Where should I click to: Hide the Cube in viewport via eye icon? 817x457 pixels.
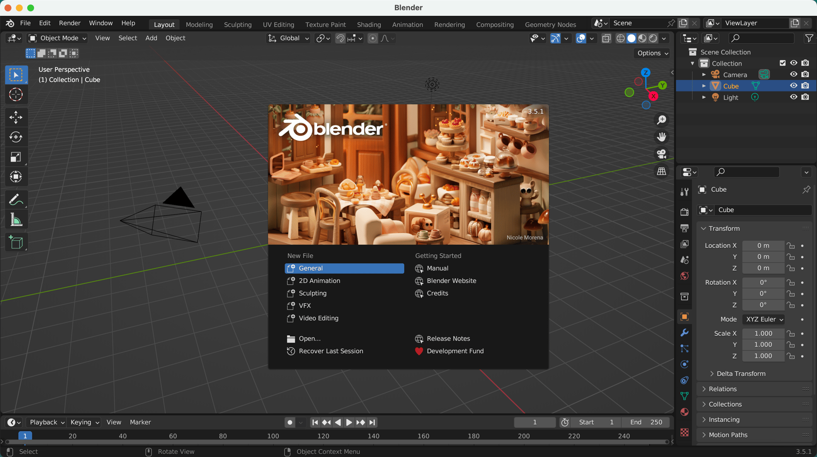click(x=794, y=86)
